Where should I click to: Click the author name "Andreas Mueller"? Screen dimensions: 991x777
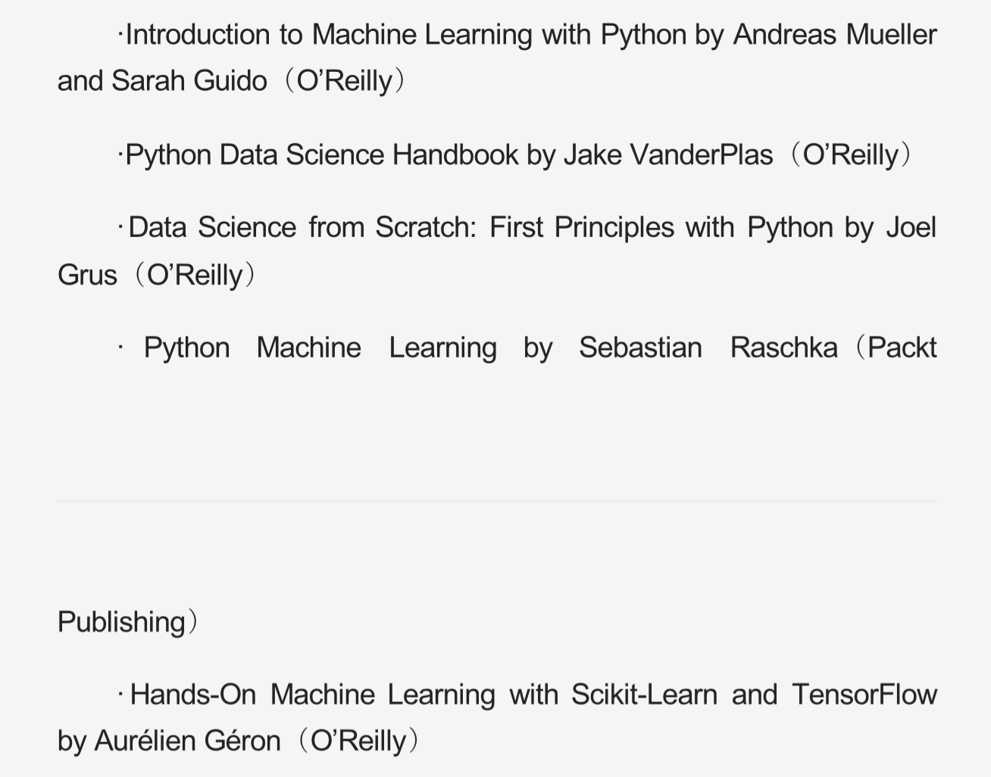[834, 35]
